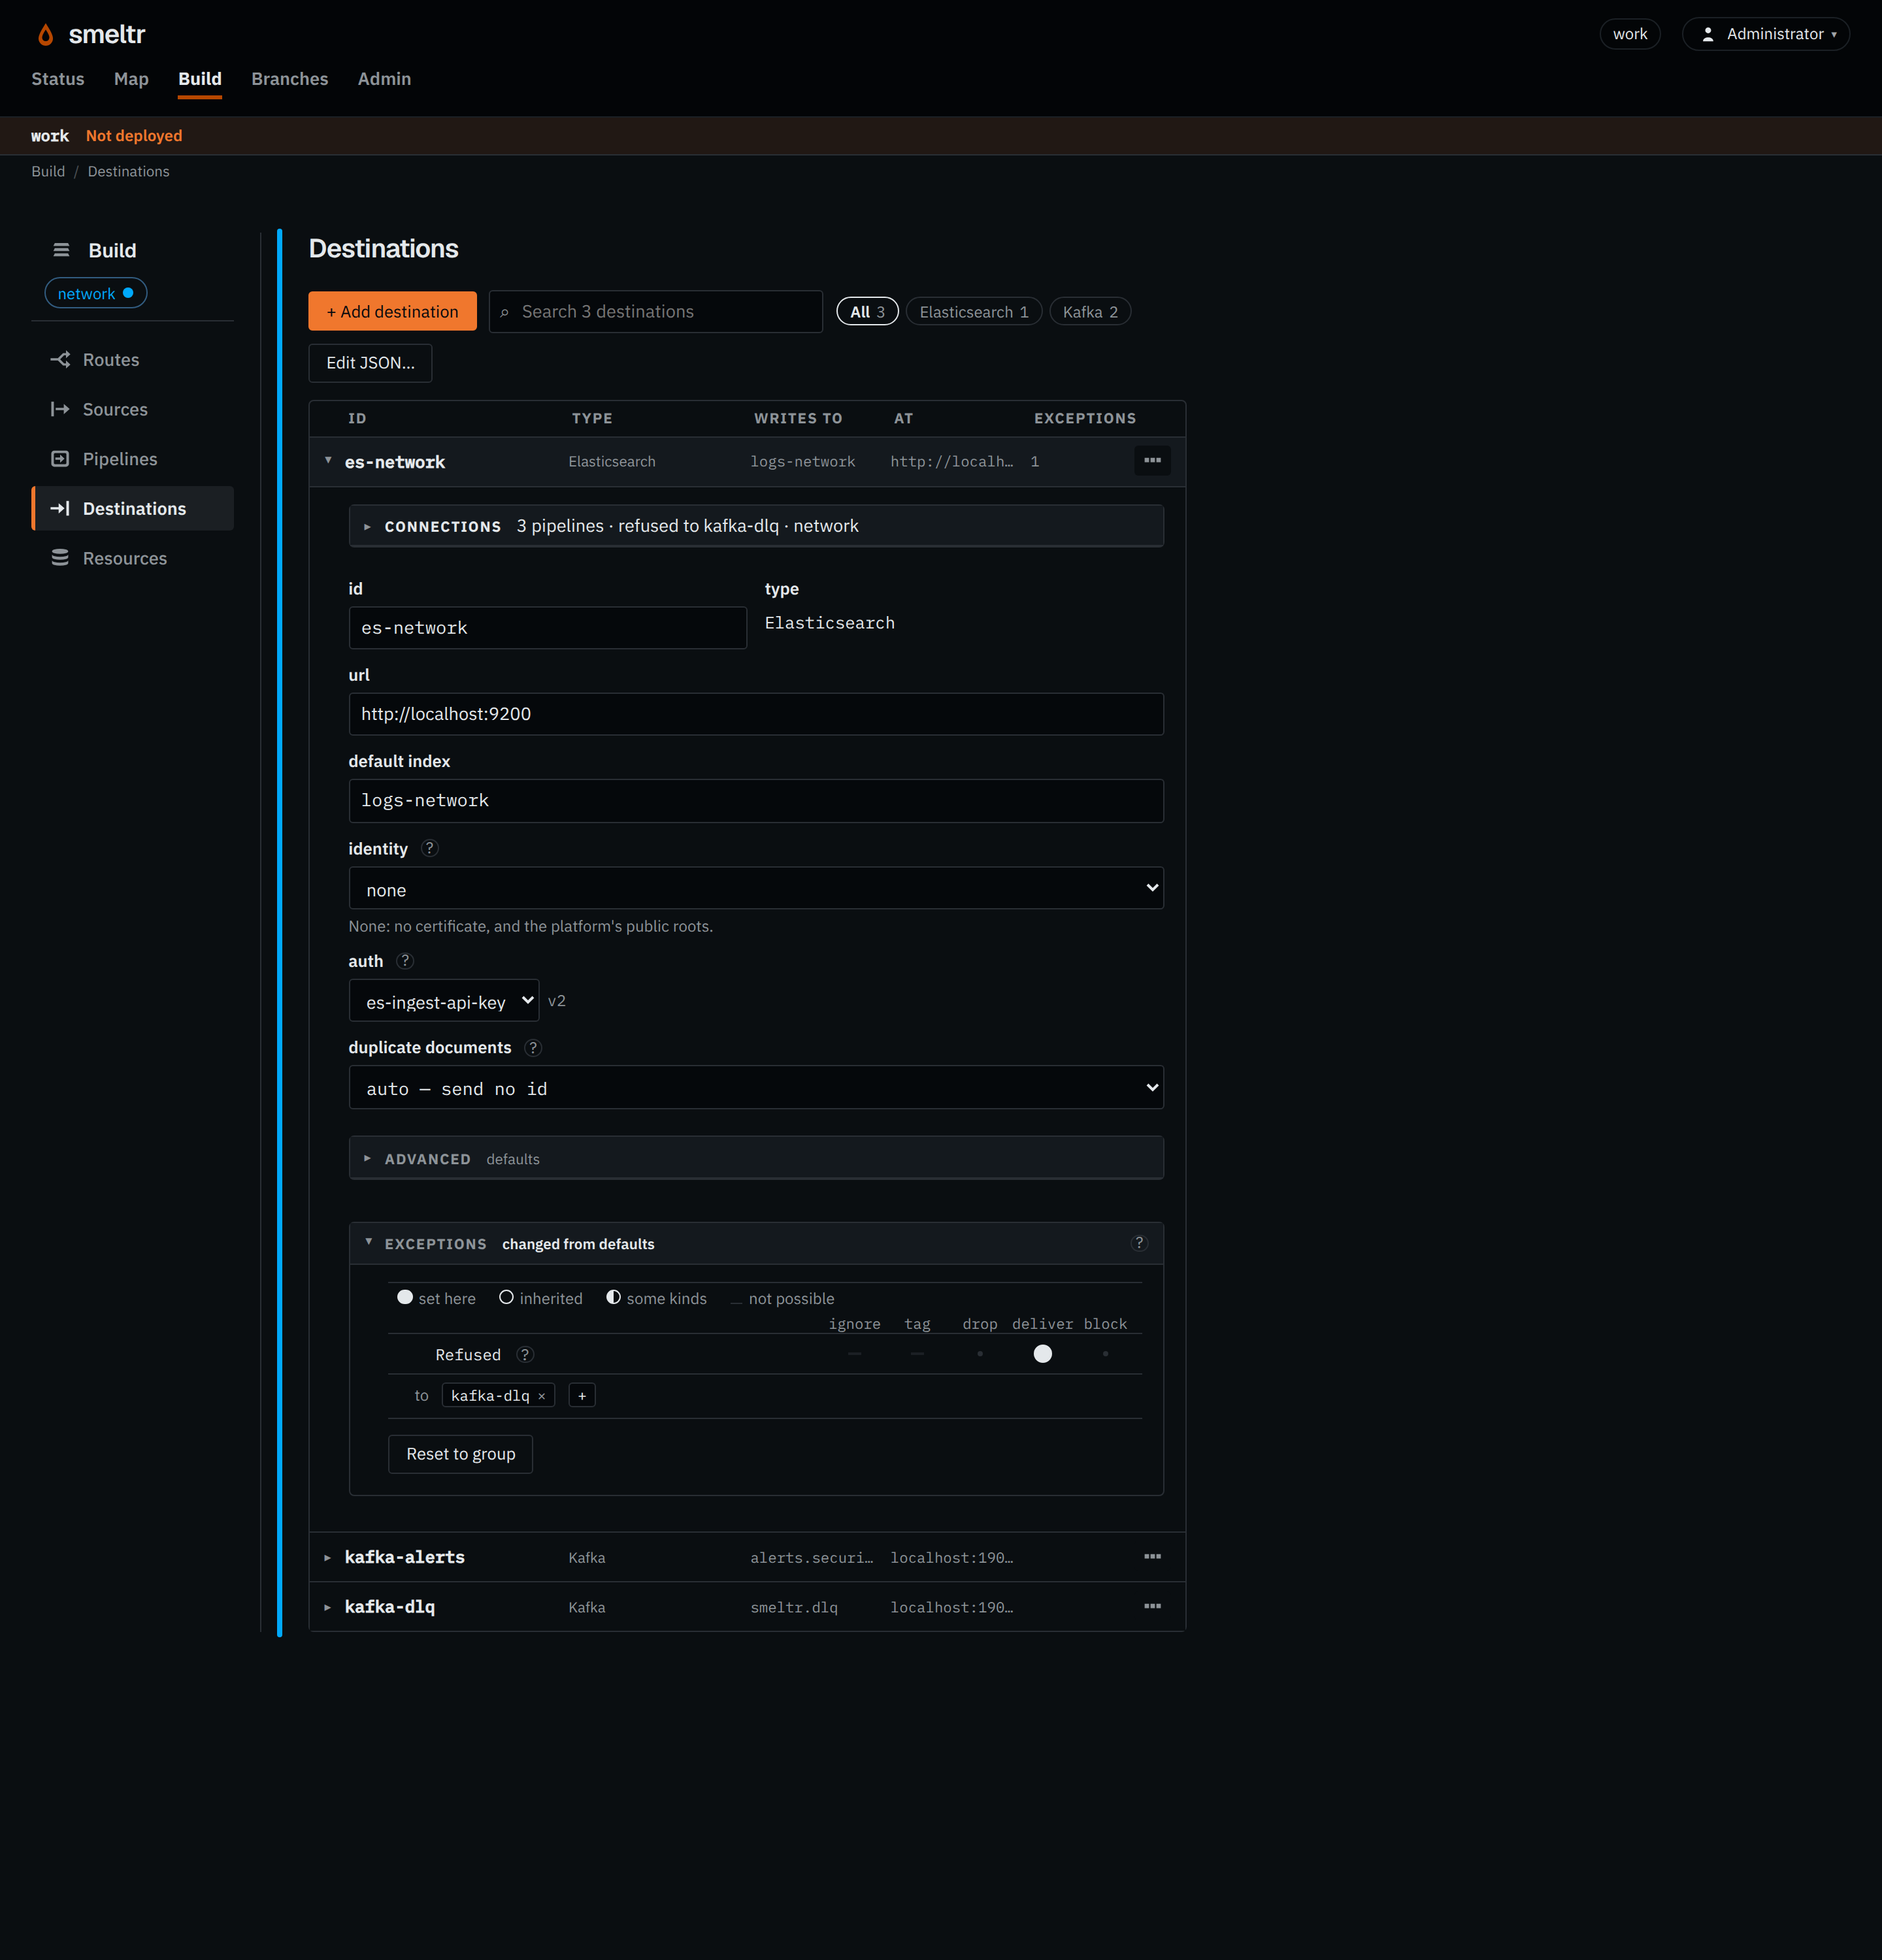Screen dimensions: 1882x1960
Task: Click the duplicate documents help icon
Action: 533,1047
